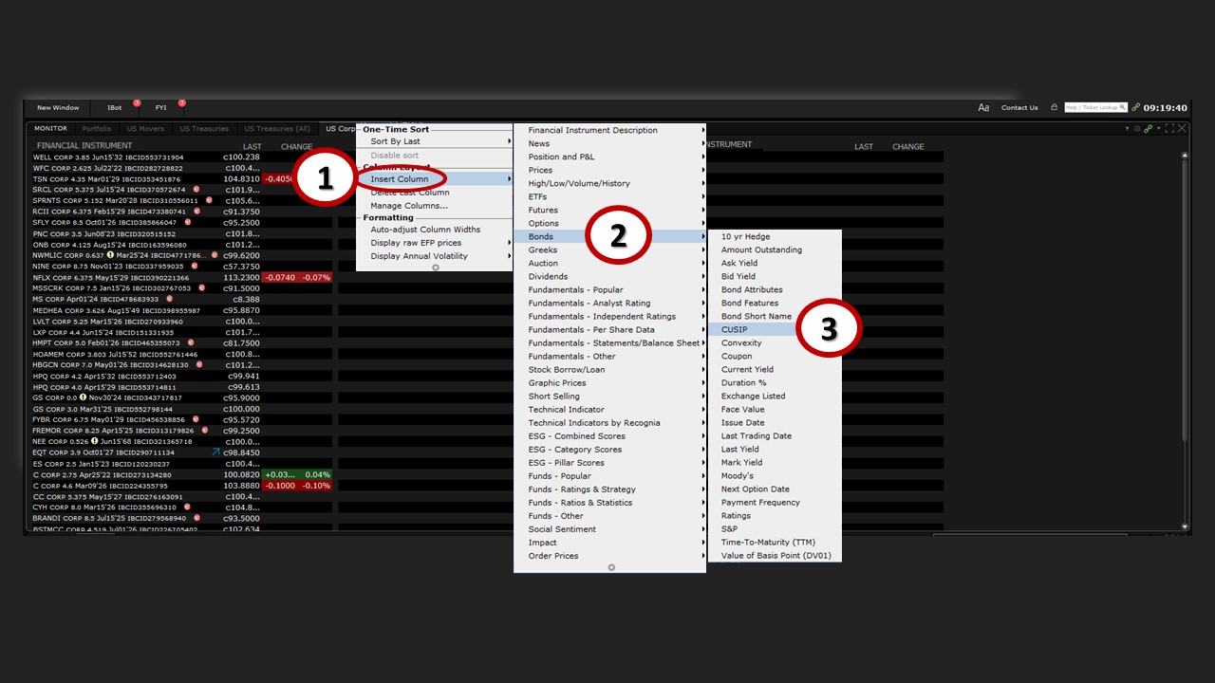Click the padlock icon beside Contact Us

(x=1054, y=108)
